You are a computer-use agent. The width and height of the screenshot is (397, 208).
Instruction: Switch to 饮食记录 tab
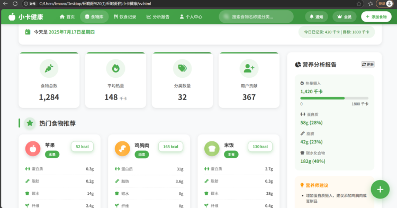125,17
